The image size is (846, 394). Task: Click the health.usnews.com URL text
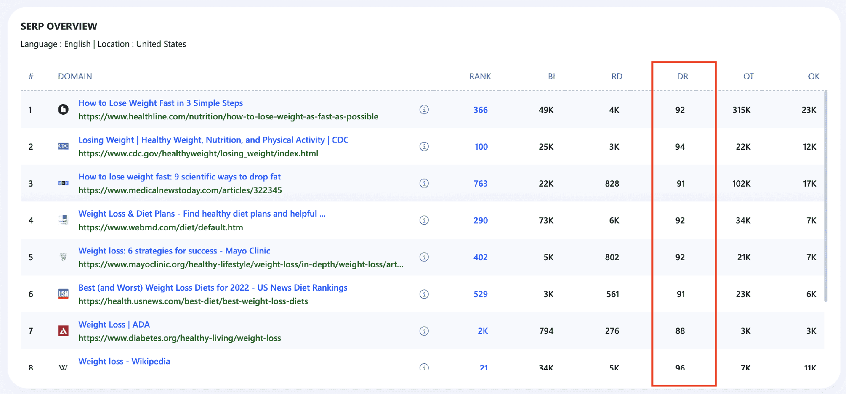193,301
